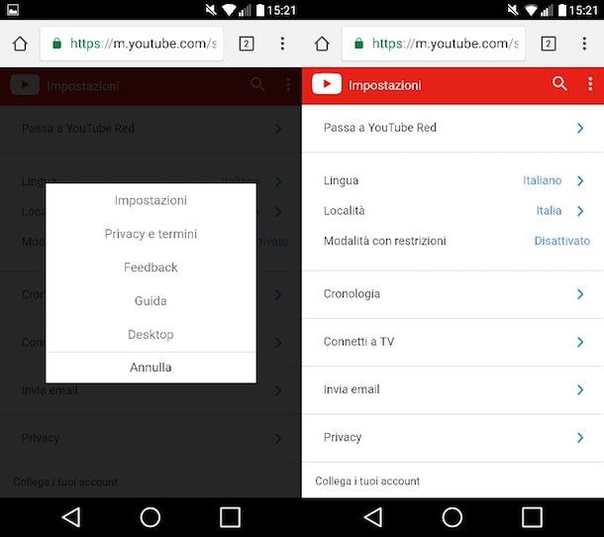
Task: Tap the Android home circle on the right screen
Action: click(x=453, y=517)
